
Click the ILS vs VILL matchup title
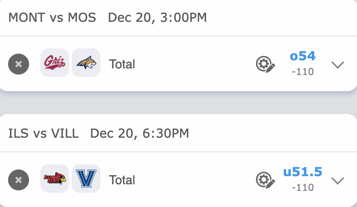43,133
